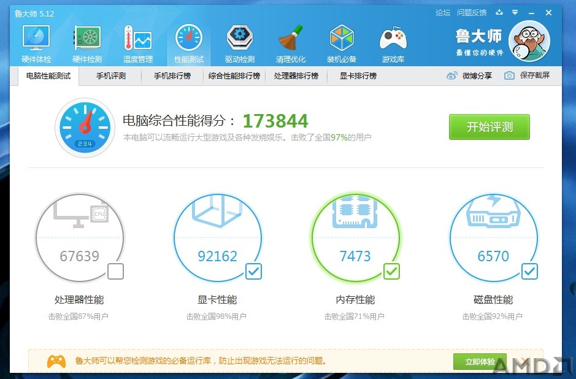576x379 pixels.
Task: Enable the 处理器性能 checkbox
Action: (x=115, y=272)
